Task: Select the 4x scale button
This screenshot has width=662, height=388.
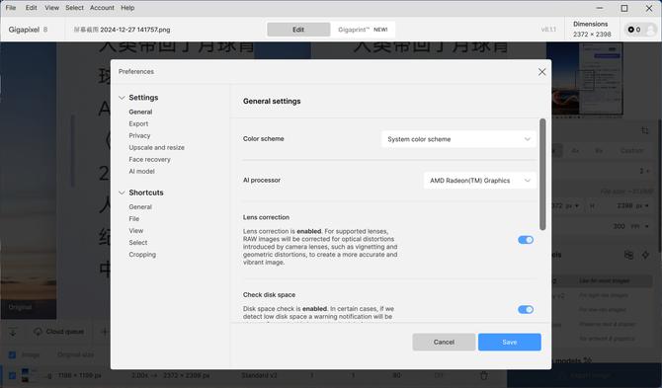Action: 575,151
